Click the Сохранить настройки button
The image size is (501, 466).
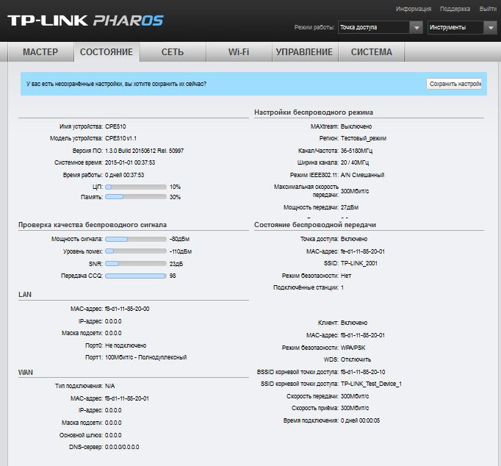[454, 84]
